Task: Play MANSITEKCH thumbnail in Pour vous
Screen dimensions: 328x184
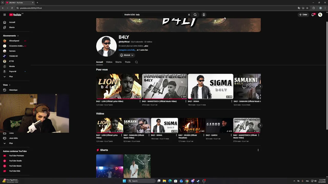Action: click(165, 86)
